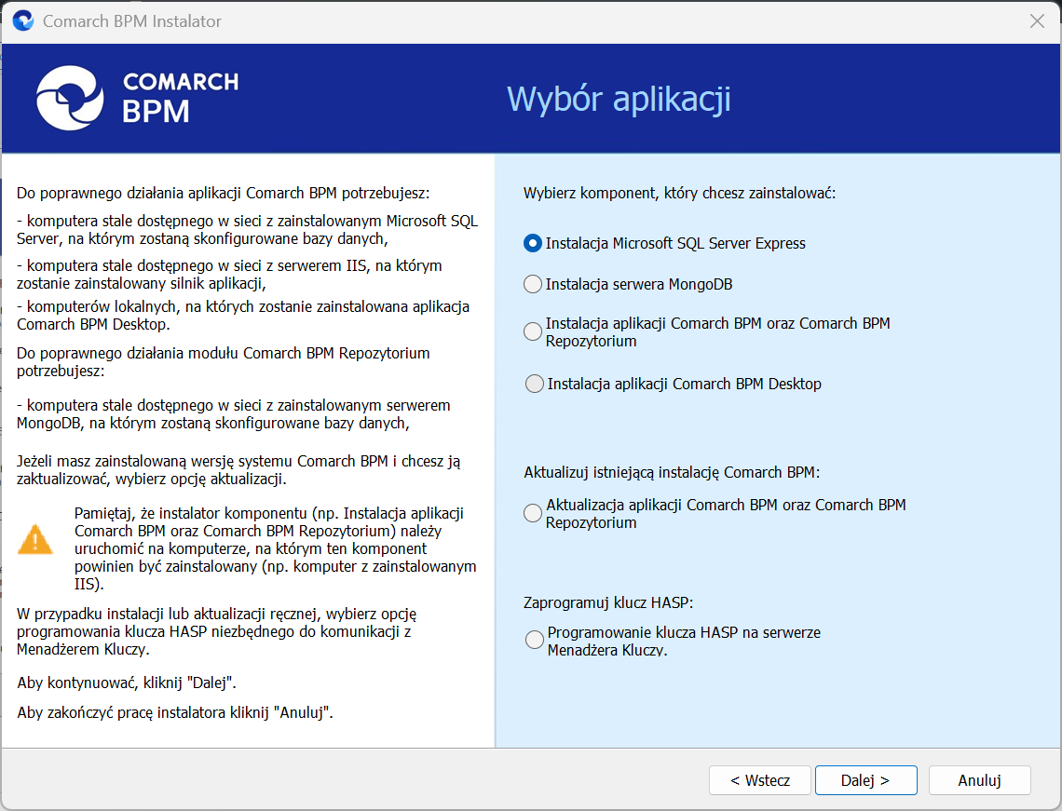Image resolution: width=1062 pixels, height=811 pixels.
Task: Click the paragraph starting 'Pamiętaj, że instalator komponentu'
Action: [275, 548]
